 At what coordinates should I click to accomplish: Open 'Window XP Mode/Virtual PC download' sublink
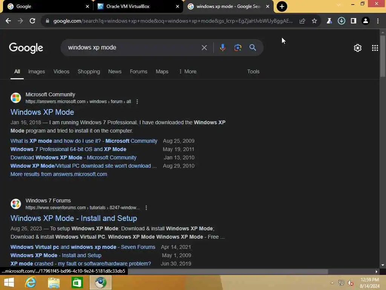[83, 166]
